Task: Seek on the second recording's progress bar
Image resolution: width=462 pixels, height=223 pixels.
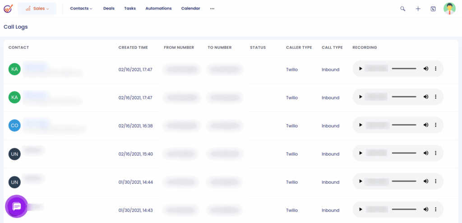Action: pyautogui.click(x=404, y=97)
